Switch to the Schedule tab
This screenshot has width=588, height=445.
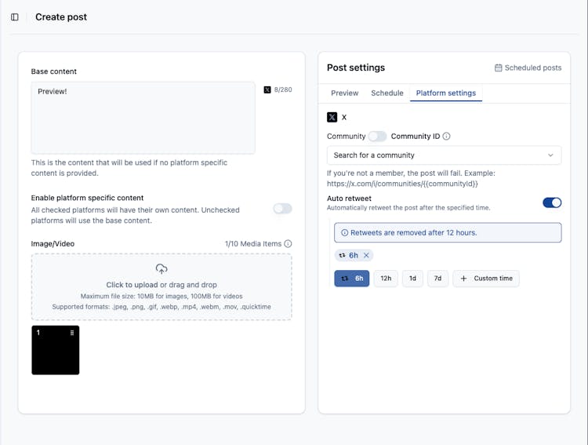click(x=387, y=93)
